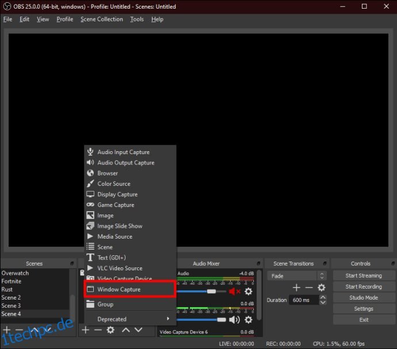The width and height of the screenshot is (397, 349).
Task: Unmute the muted red speaker icon
Action: coord(234,292)
